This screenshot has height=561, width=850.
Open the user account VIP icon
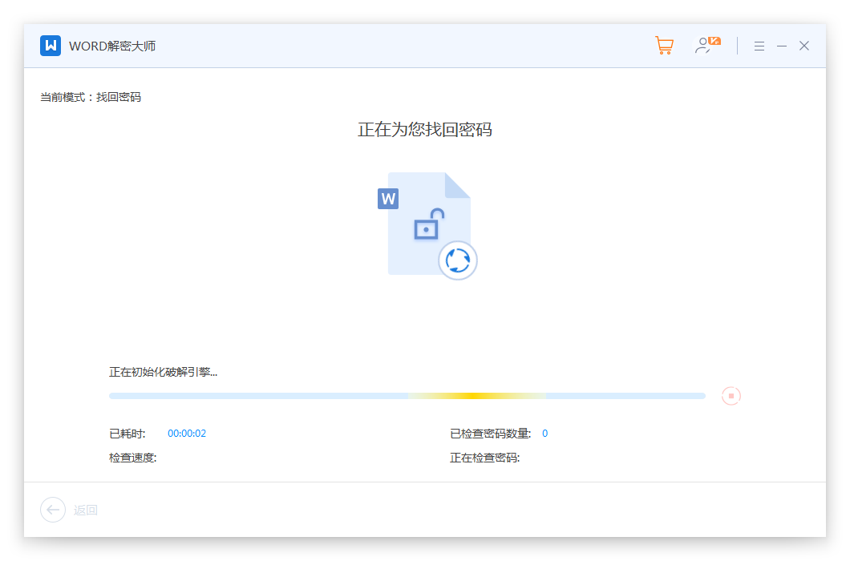tap(707, 46)
